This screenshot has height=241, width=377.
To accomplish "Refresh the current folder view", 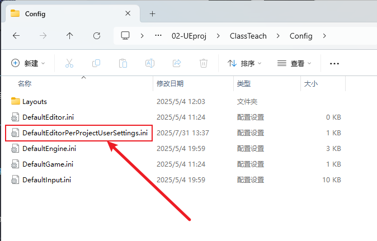I will click(97, 35).
